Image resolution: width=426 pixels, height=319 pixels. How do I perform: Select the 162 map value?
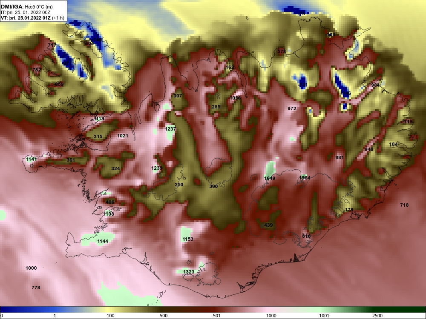click(230, 67)
